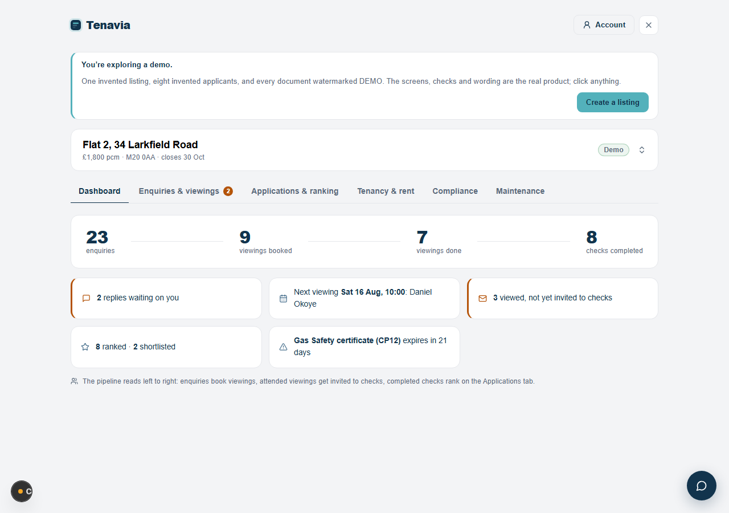Click the chat bubble icon on replies card

pyautogui.click(x=87, y=298)
